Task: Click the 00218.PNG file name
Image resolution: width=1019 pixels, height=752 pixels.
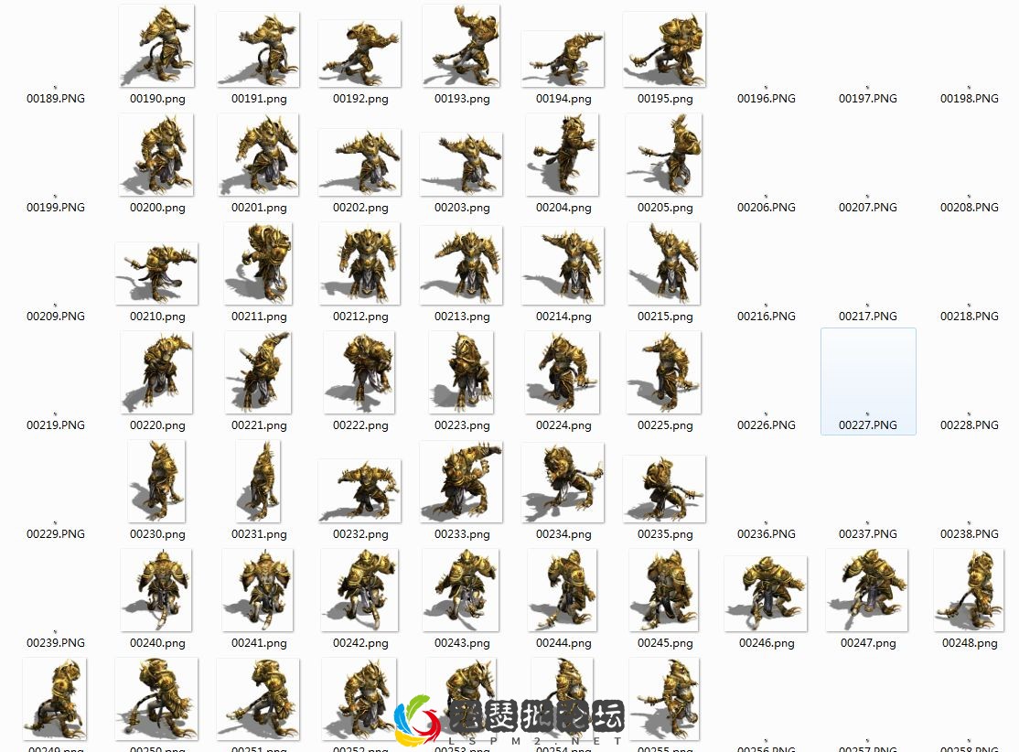Action: tap(969, 317)
